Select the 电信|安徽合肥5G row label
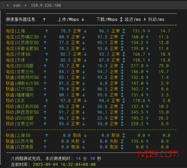 click(x=22, y=48)
